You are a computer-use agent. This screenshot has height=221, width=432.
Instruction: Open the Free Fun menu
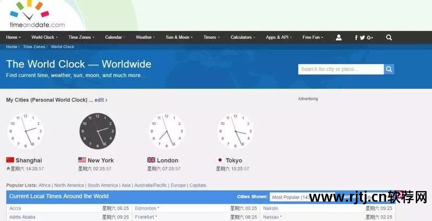313,37
